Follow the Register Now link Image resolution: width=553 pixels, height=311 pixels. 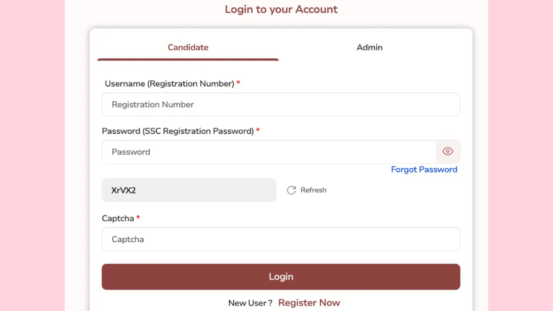pyautogui.click(x=309, y=303)
